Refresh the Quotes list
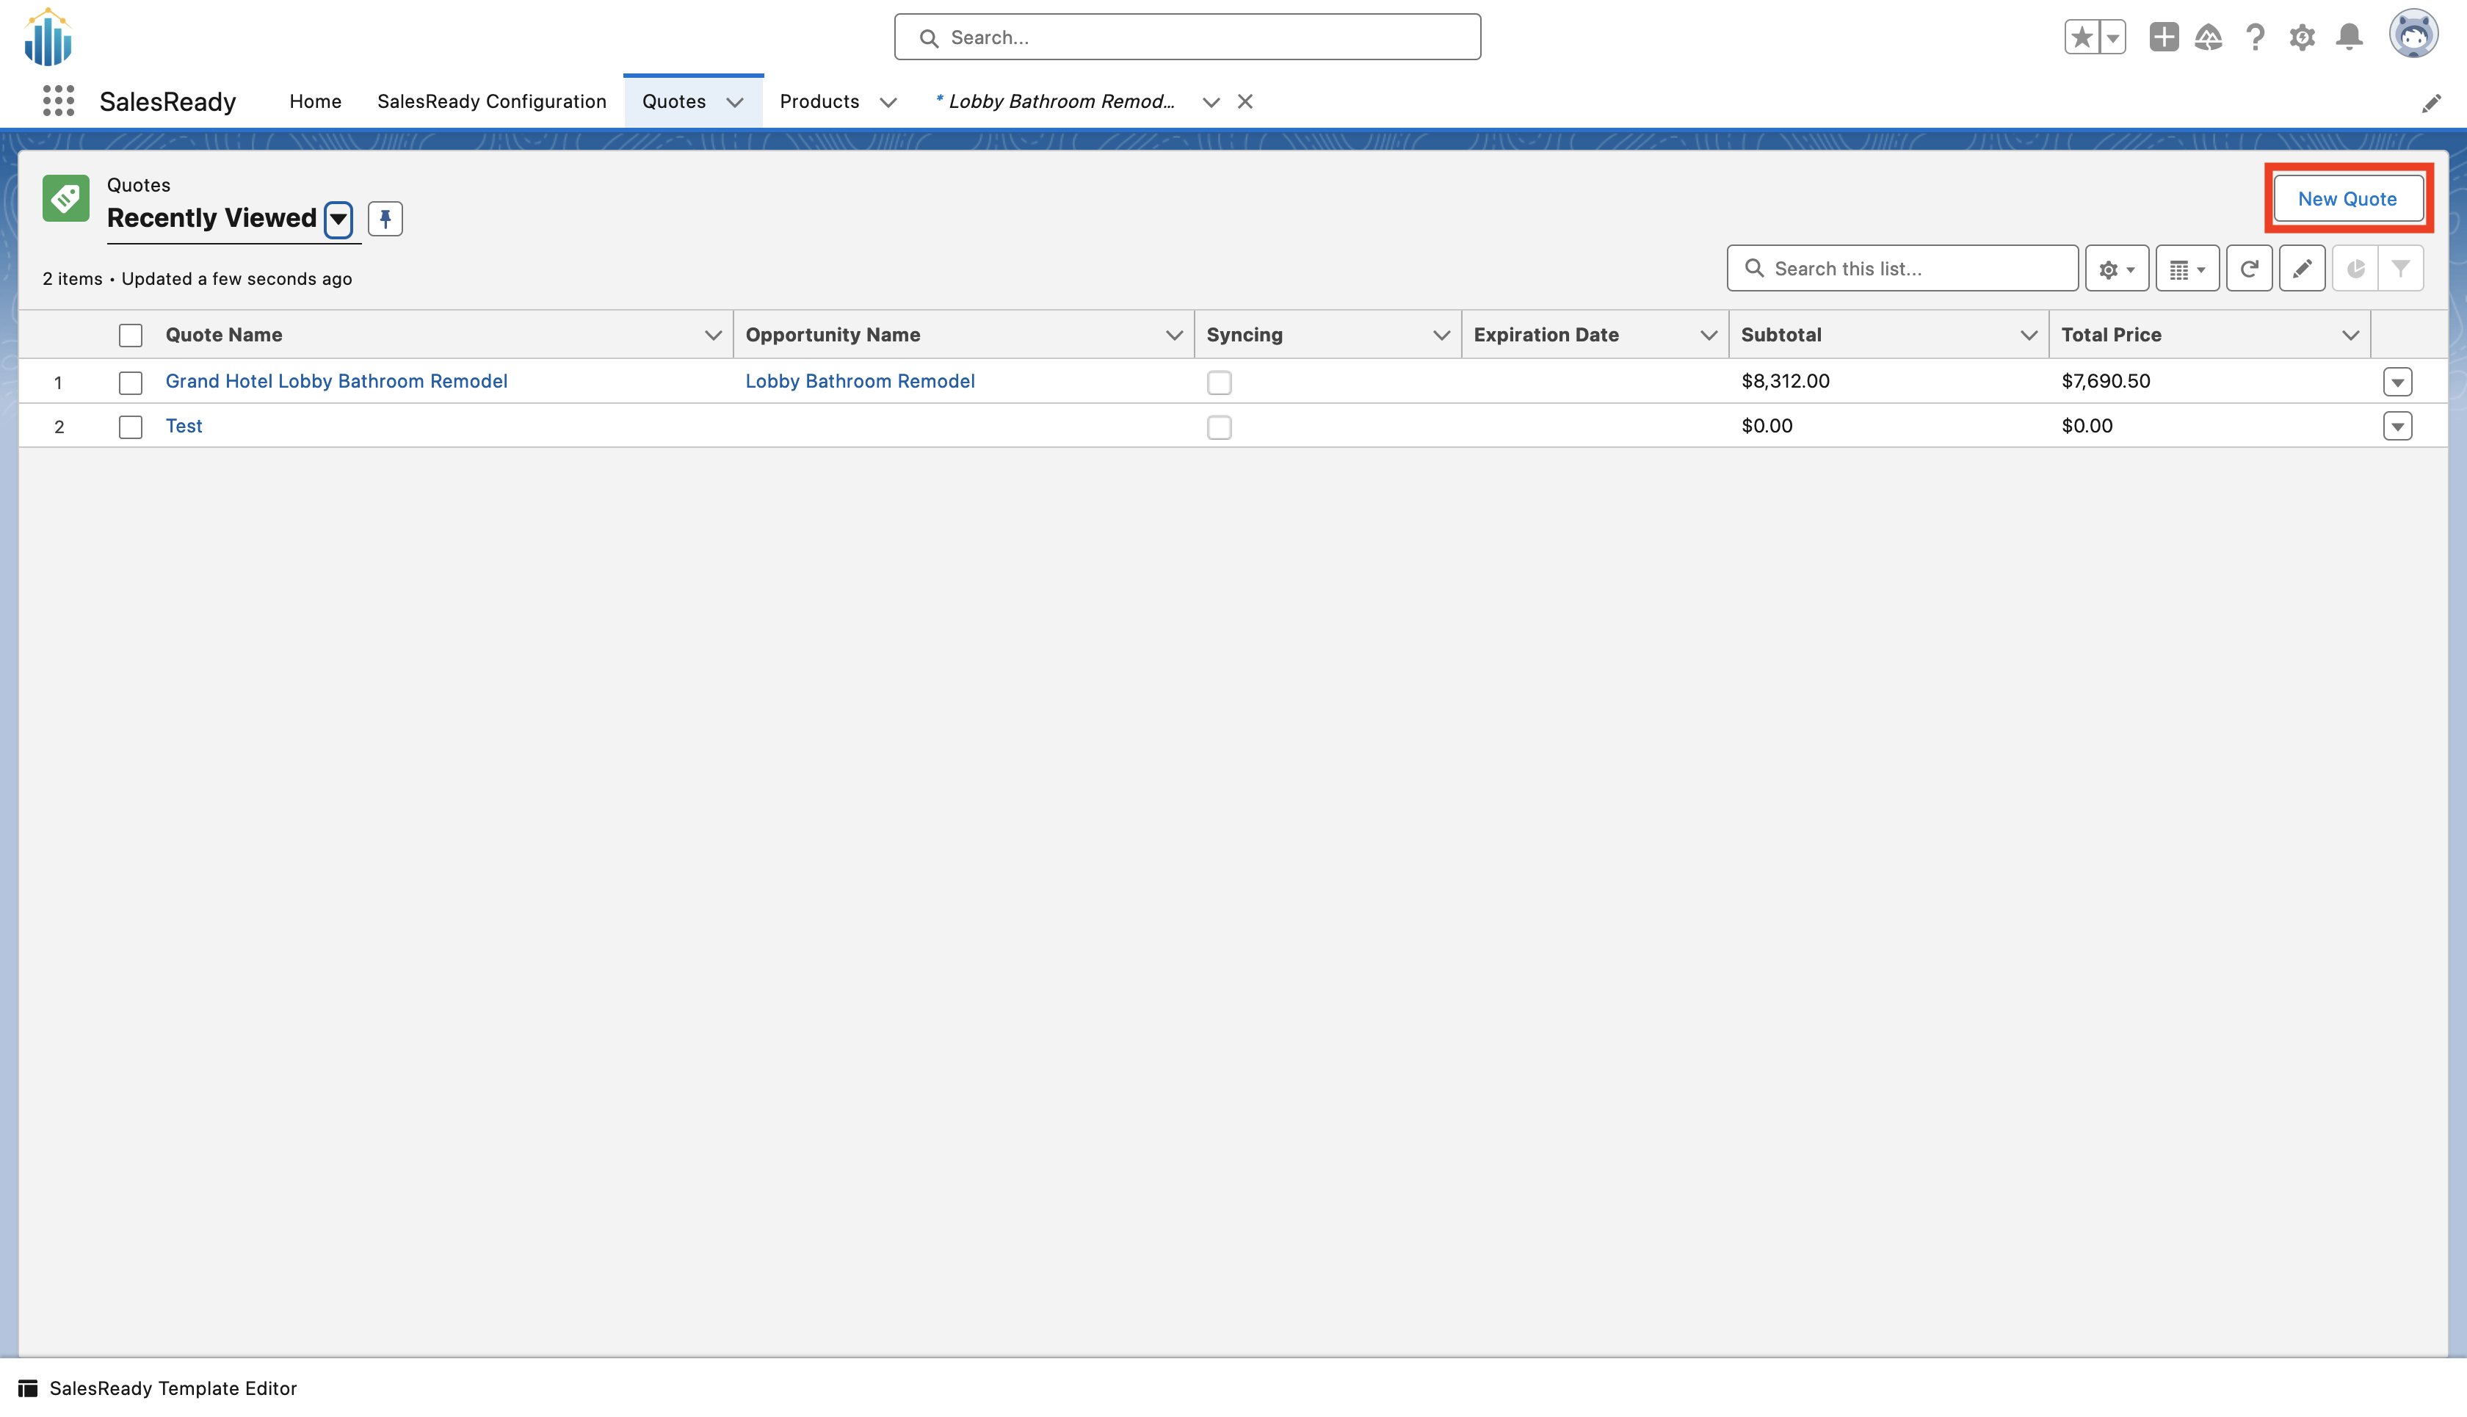 tap(2248, 269)
